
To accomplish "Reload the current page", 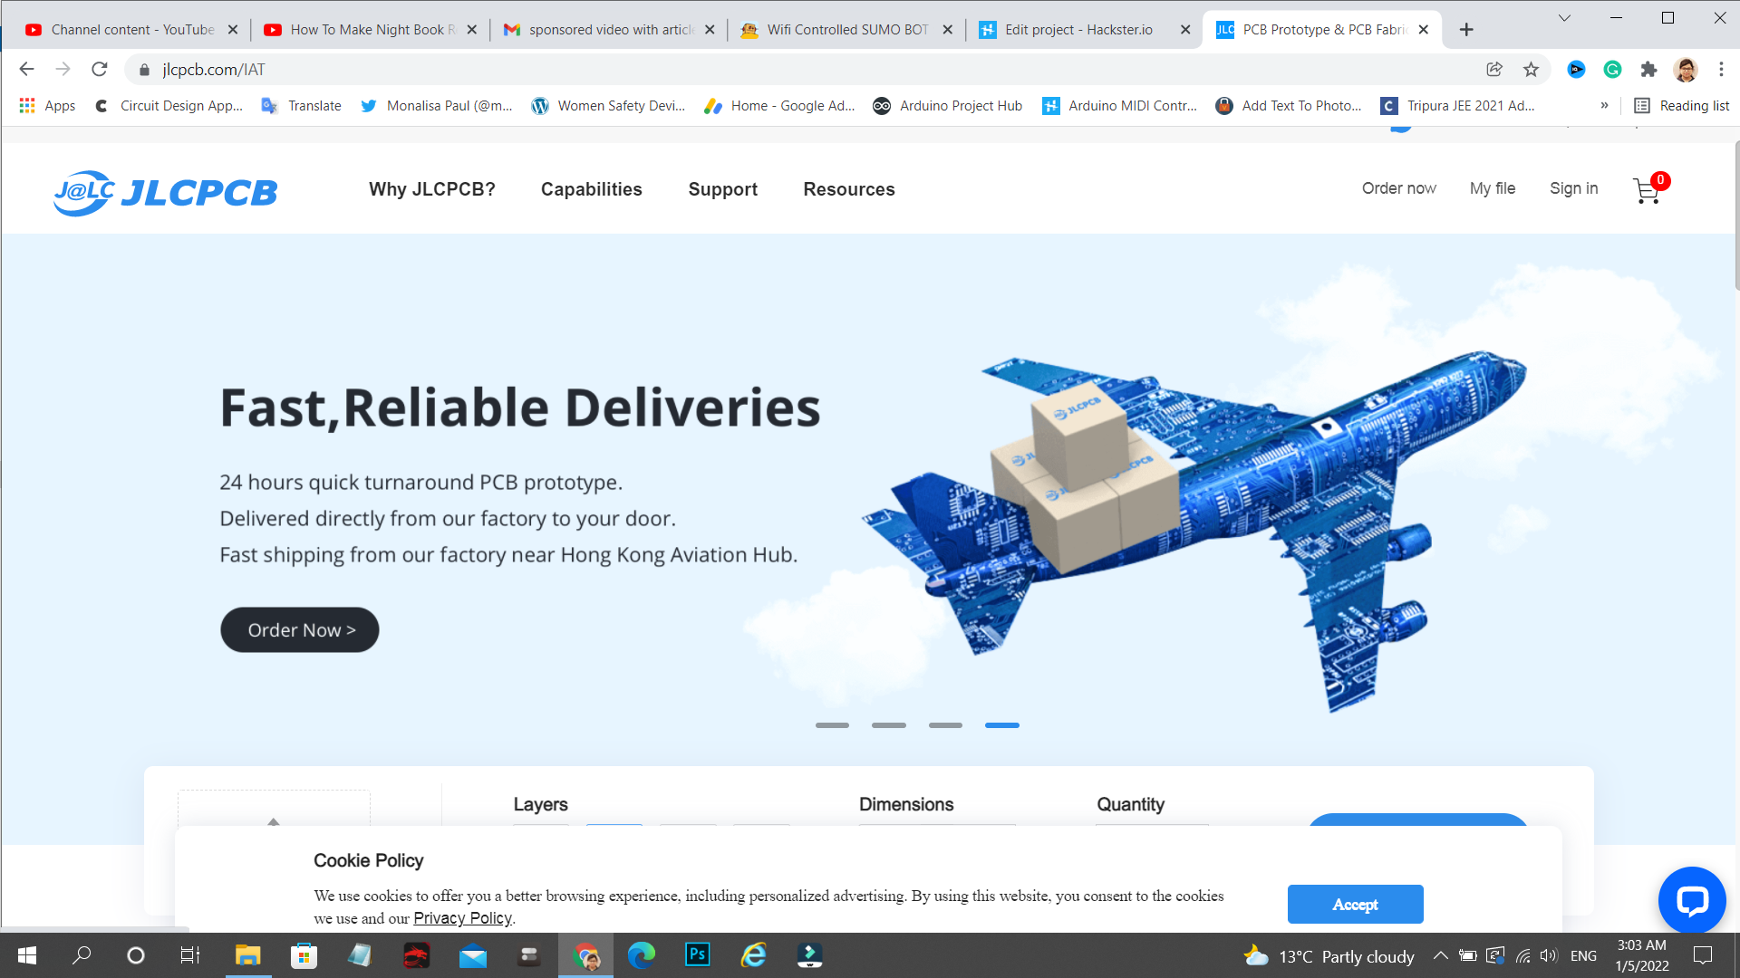I will [100, 70].
